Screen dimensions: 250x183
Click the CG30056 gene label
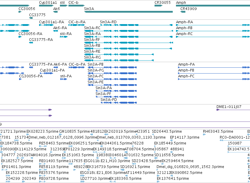coord(27,9)
